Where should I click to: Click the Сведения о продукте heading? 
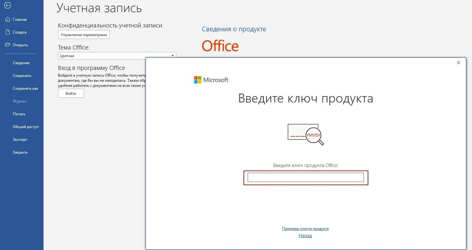coord(234,29)
